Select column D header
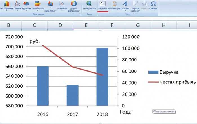Screen dimensions: 197x124 point(60,26)
